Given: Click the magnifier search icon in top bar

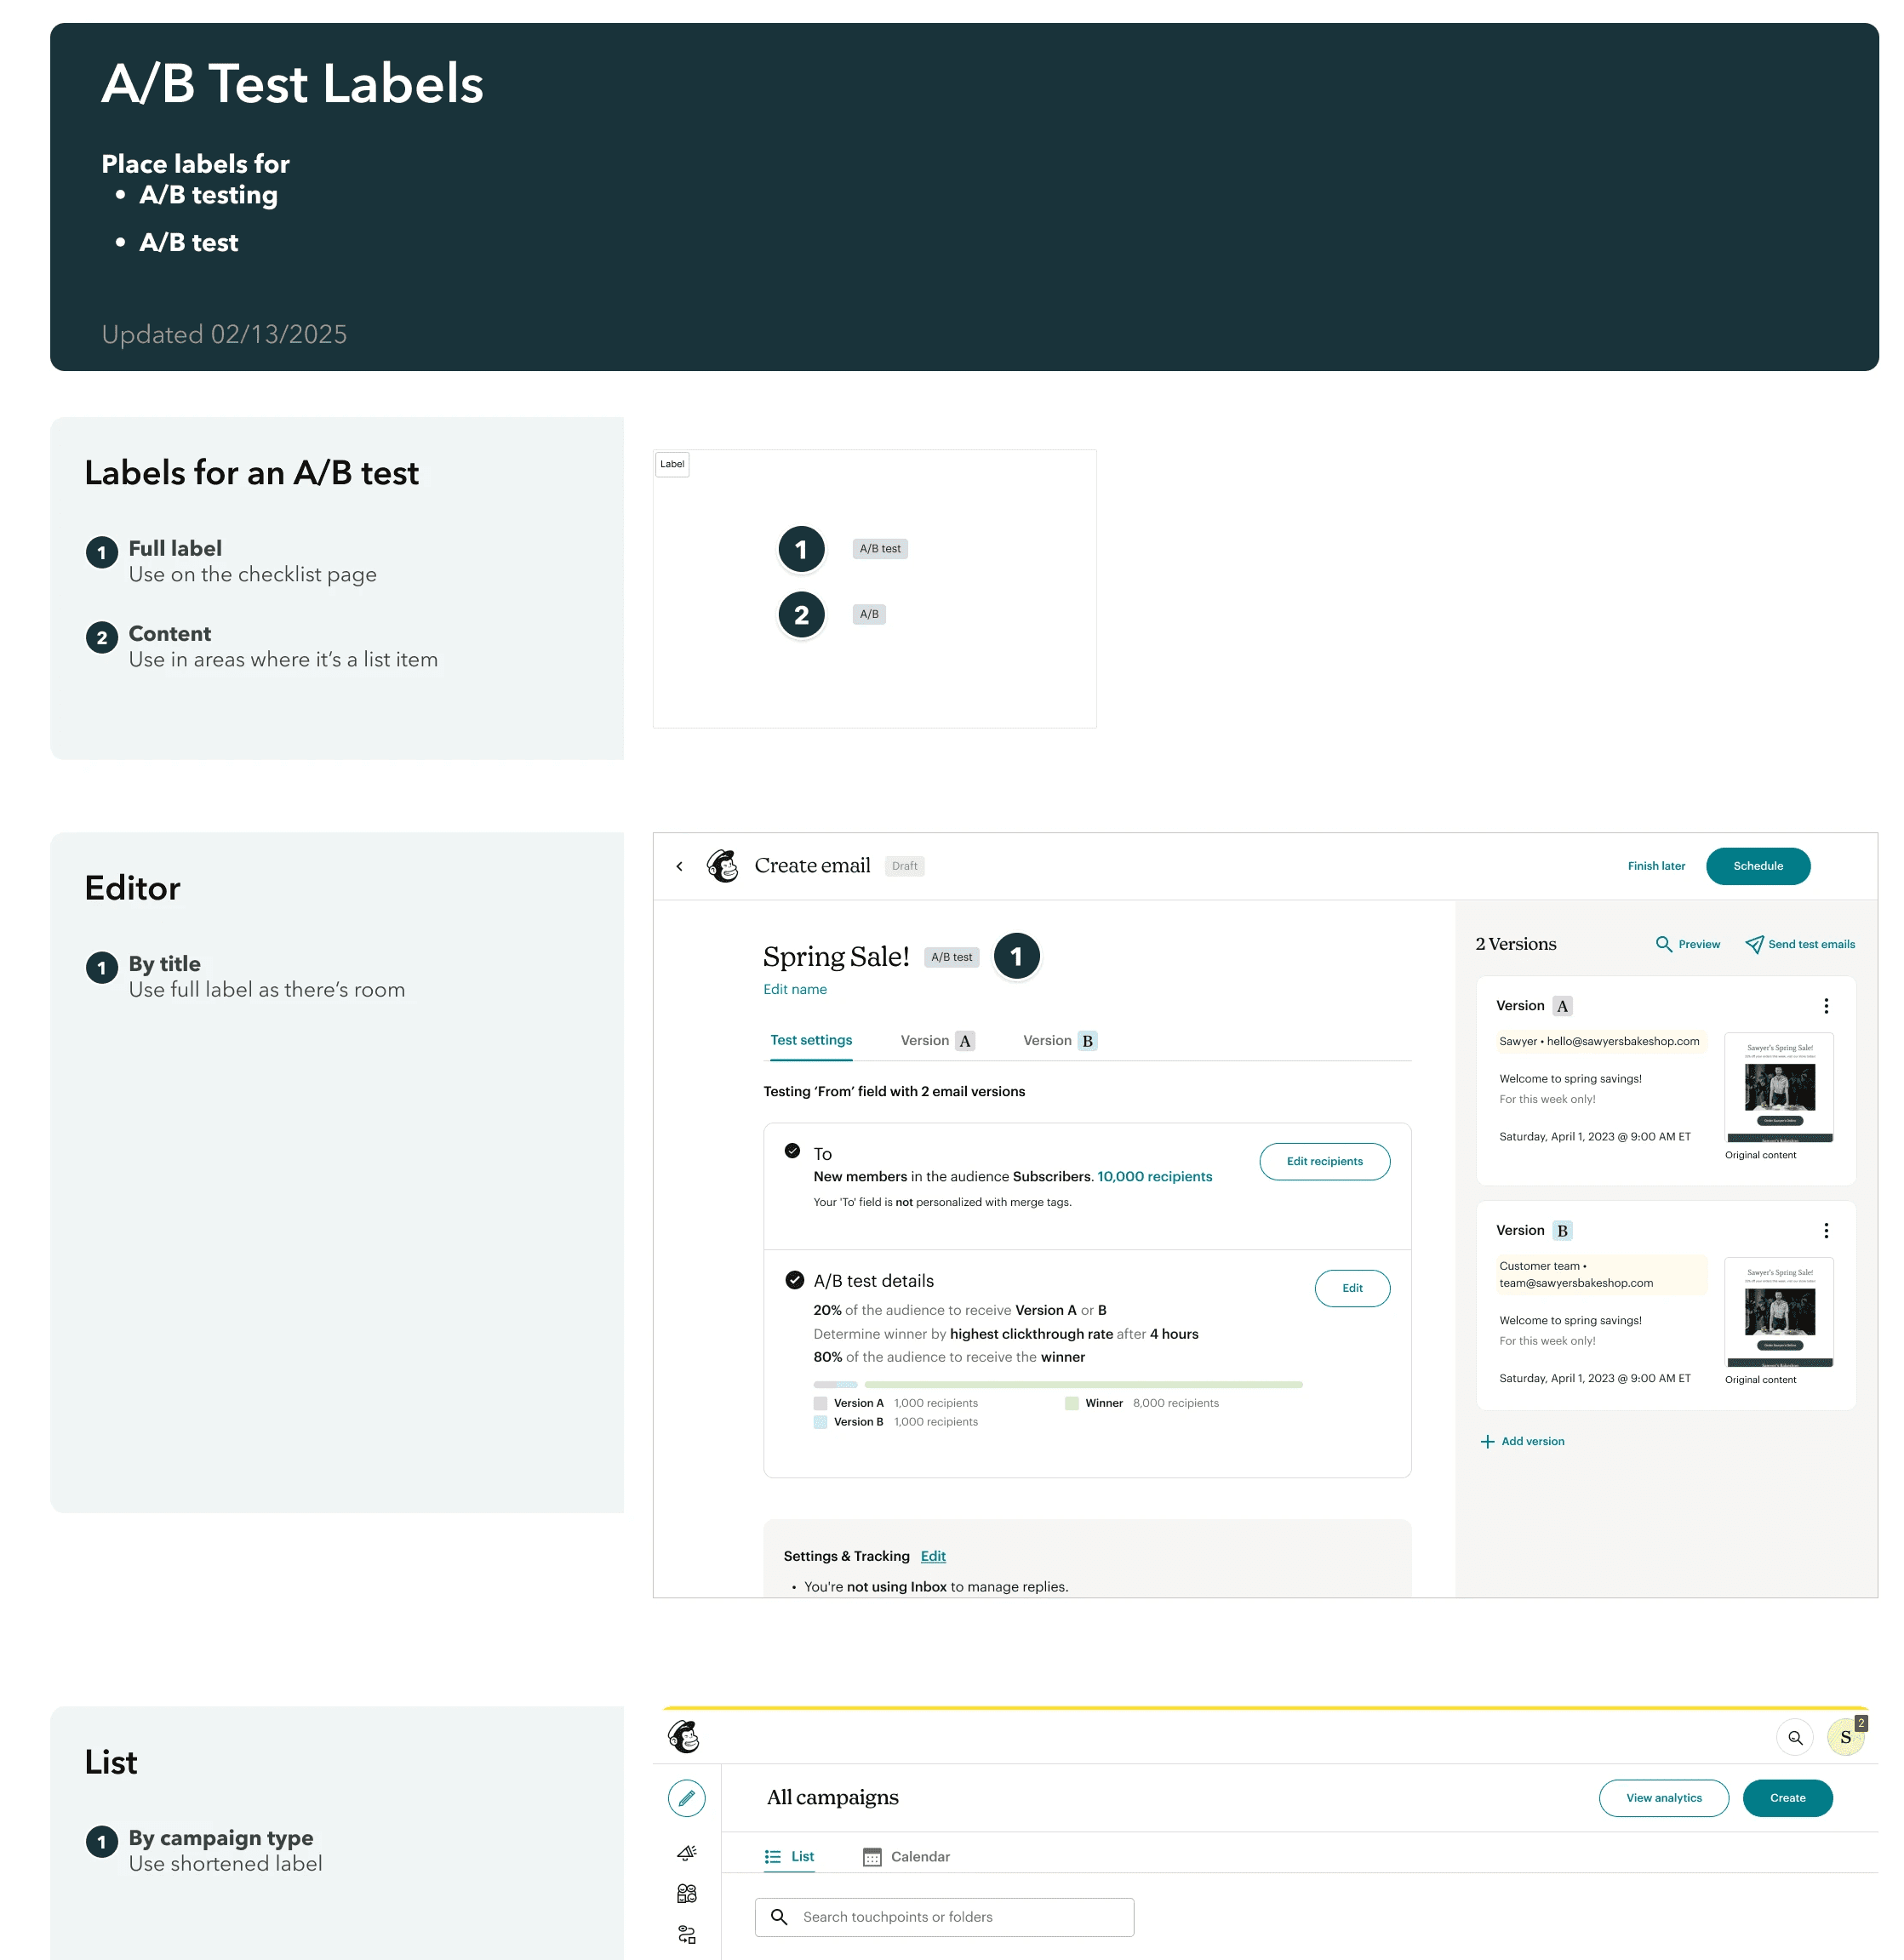Looking at the screenshot, I should 1795,1738.
